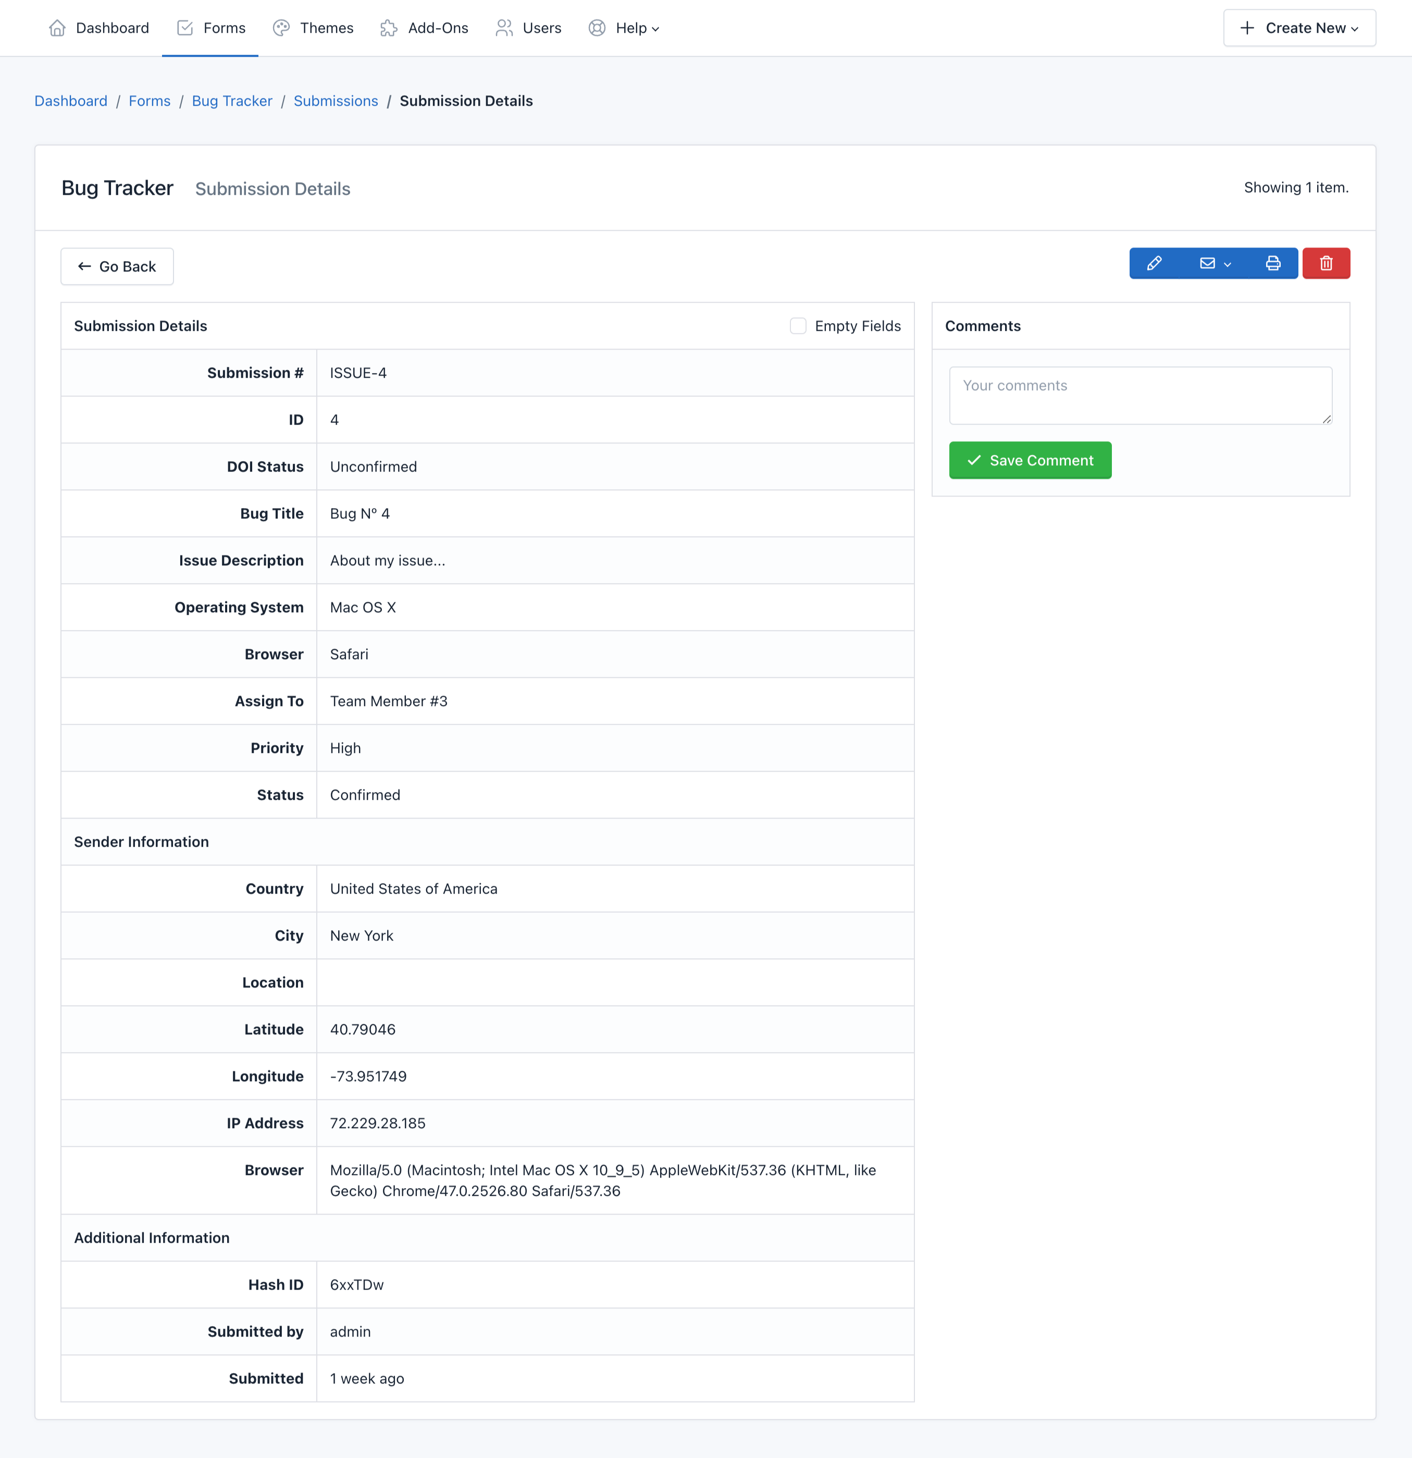Open the Help menu chevron
Screen dimensions: 1412x1458
pyautogui.click(x=654, y=29)
